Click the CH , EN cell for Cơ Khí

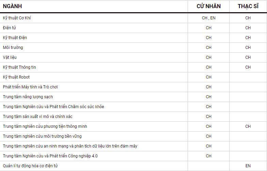(x=208, y=18)
